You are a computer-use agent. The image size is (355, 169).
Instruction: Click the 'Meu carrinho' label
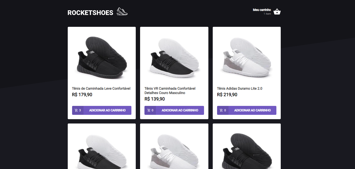(x=262, y=10)
